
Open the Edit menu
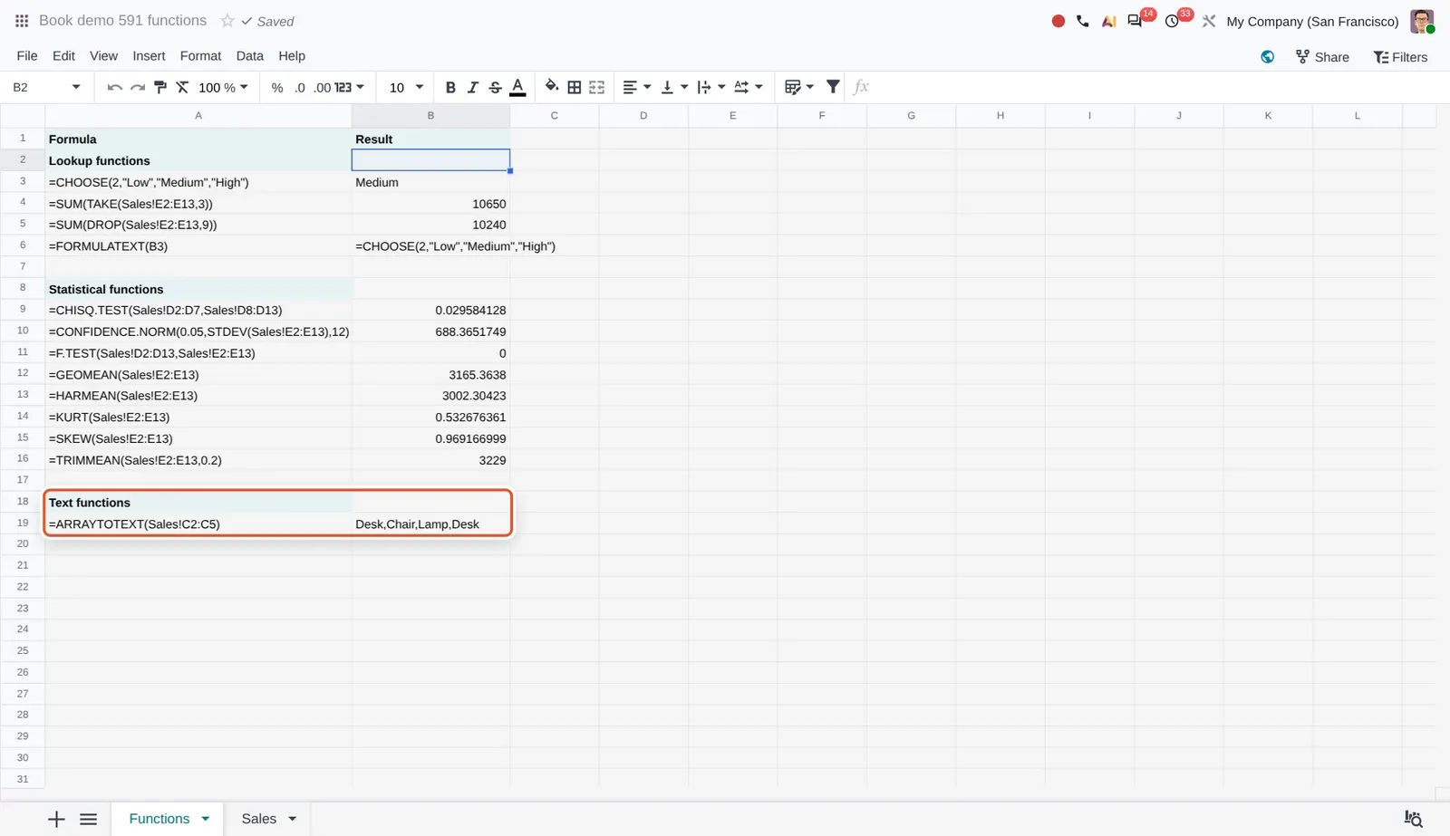pos(63,55)
